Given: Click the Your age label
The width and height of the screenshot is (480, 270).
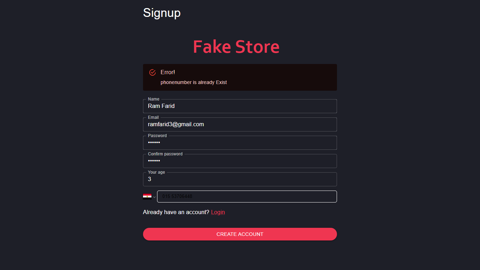Looking at the screenshot, I should [x=156, y=172].
